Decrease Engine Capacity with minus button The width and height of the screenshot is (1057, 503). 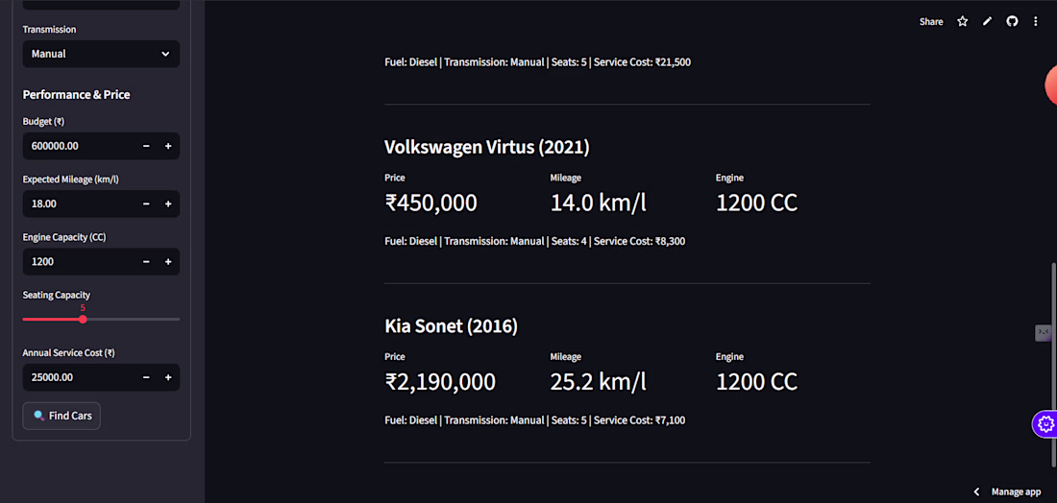click(146, 262)
